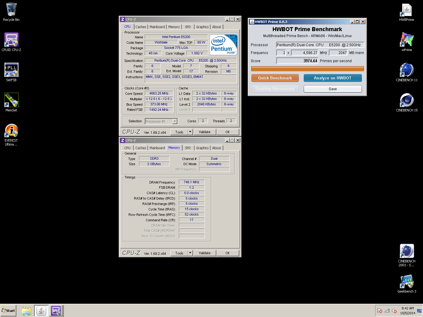Launch CPUID CPU-Z desktop shortcut
Image resolution: width=423 pixels, height=317 pixels.
click(x=11, y=42)
